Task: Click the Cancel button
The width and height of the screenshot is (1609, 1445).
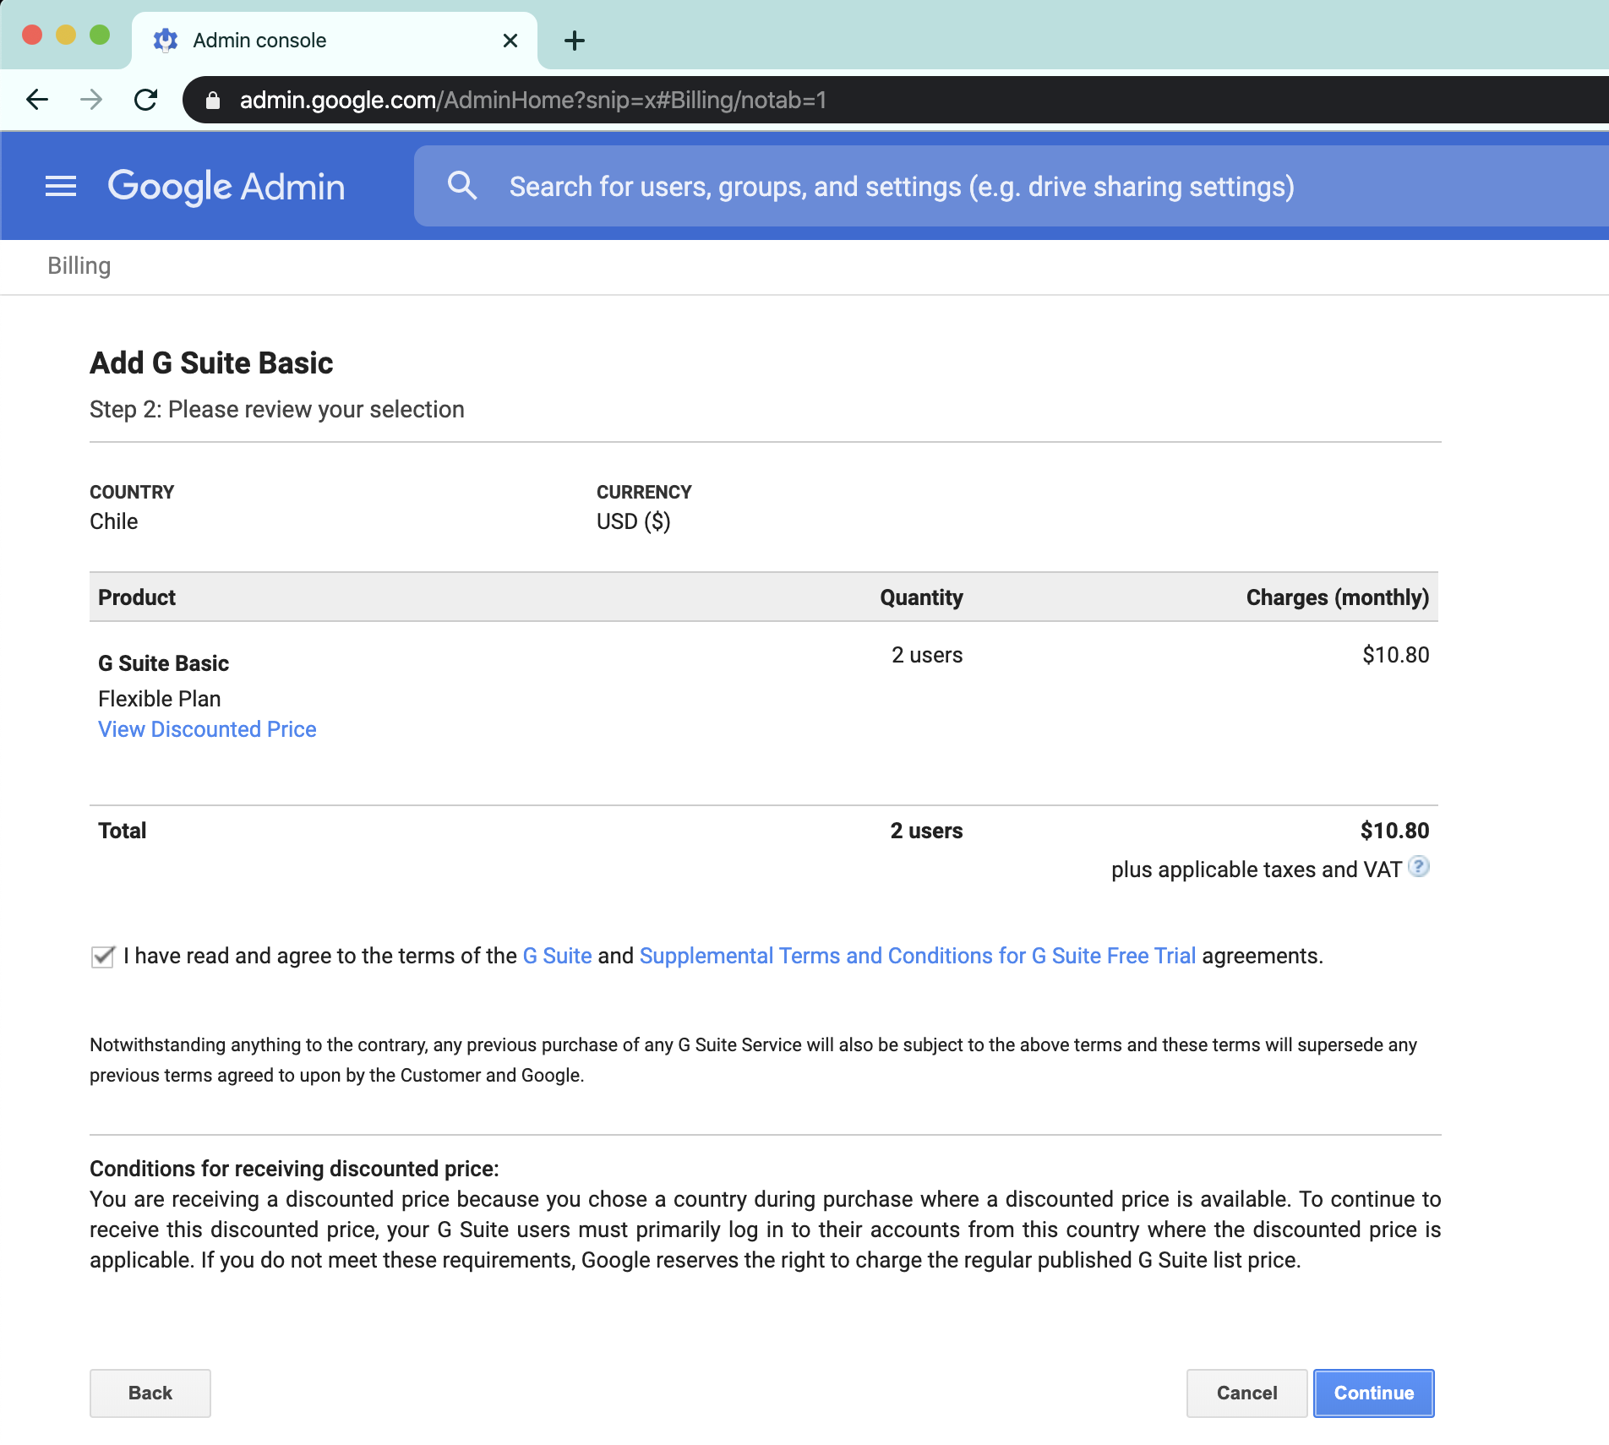Action: 1246,1393
